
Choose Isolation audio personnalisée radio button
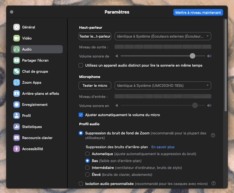click(81, 184)
